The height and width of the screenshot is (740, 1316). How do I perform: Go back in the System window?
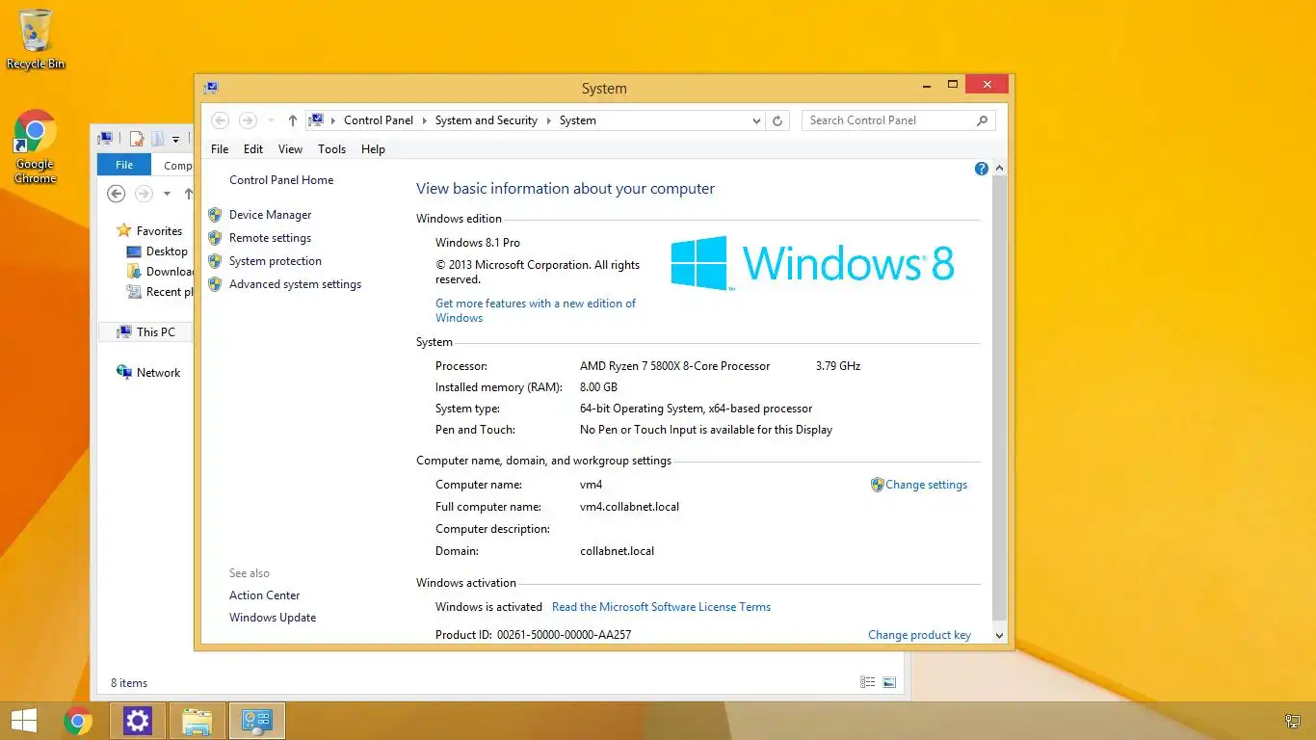click(221, 120)
